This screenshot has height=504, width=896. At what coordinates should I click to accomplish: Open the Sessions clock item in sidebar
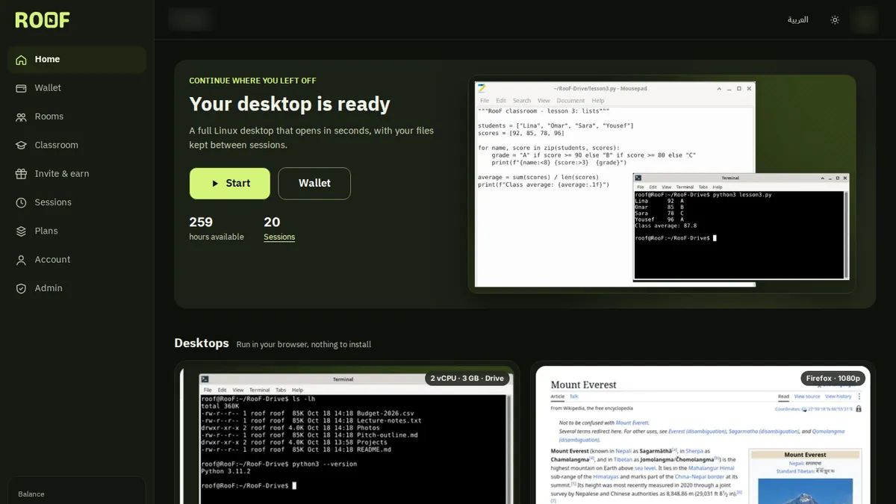(x=77, y=202)
